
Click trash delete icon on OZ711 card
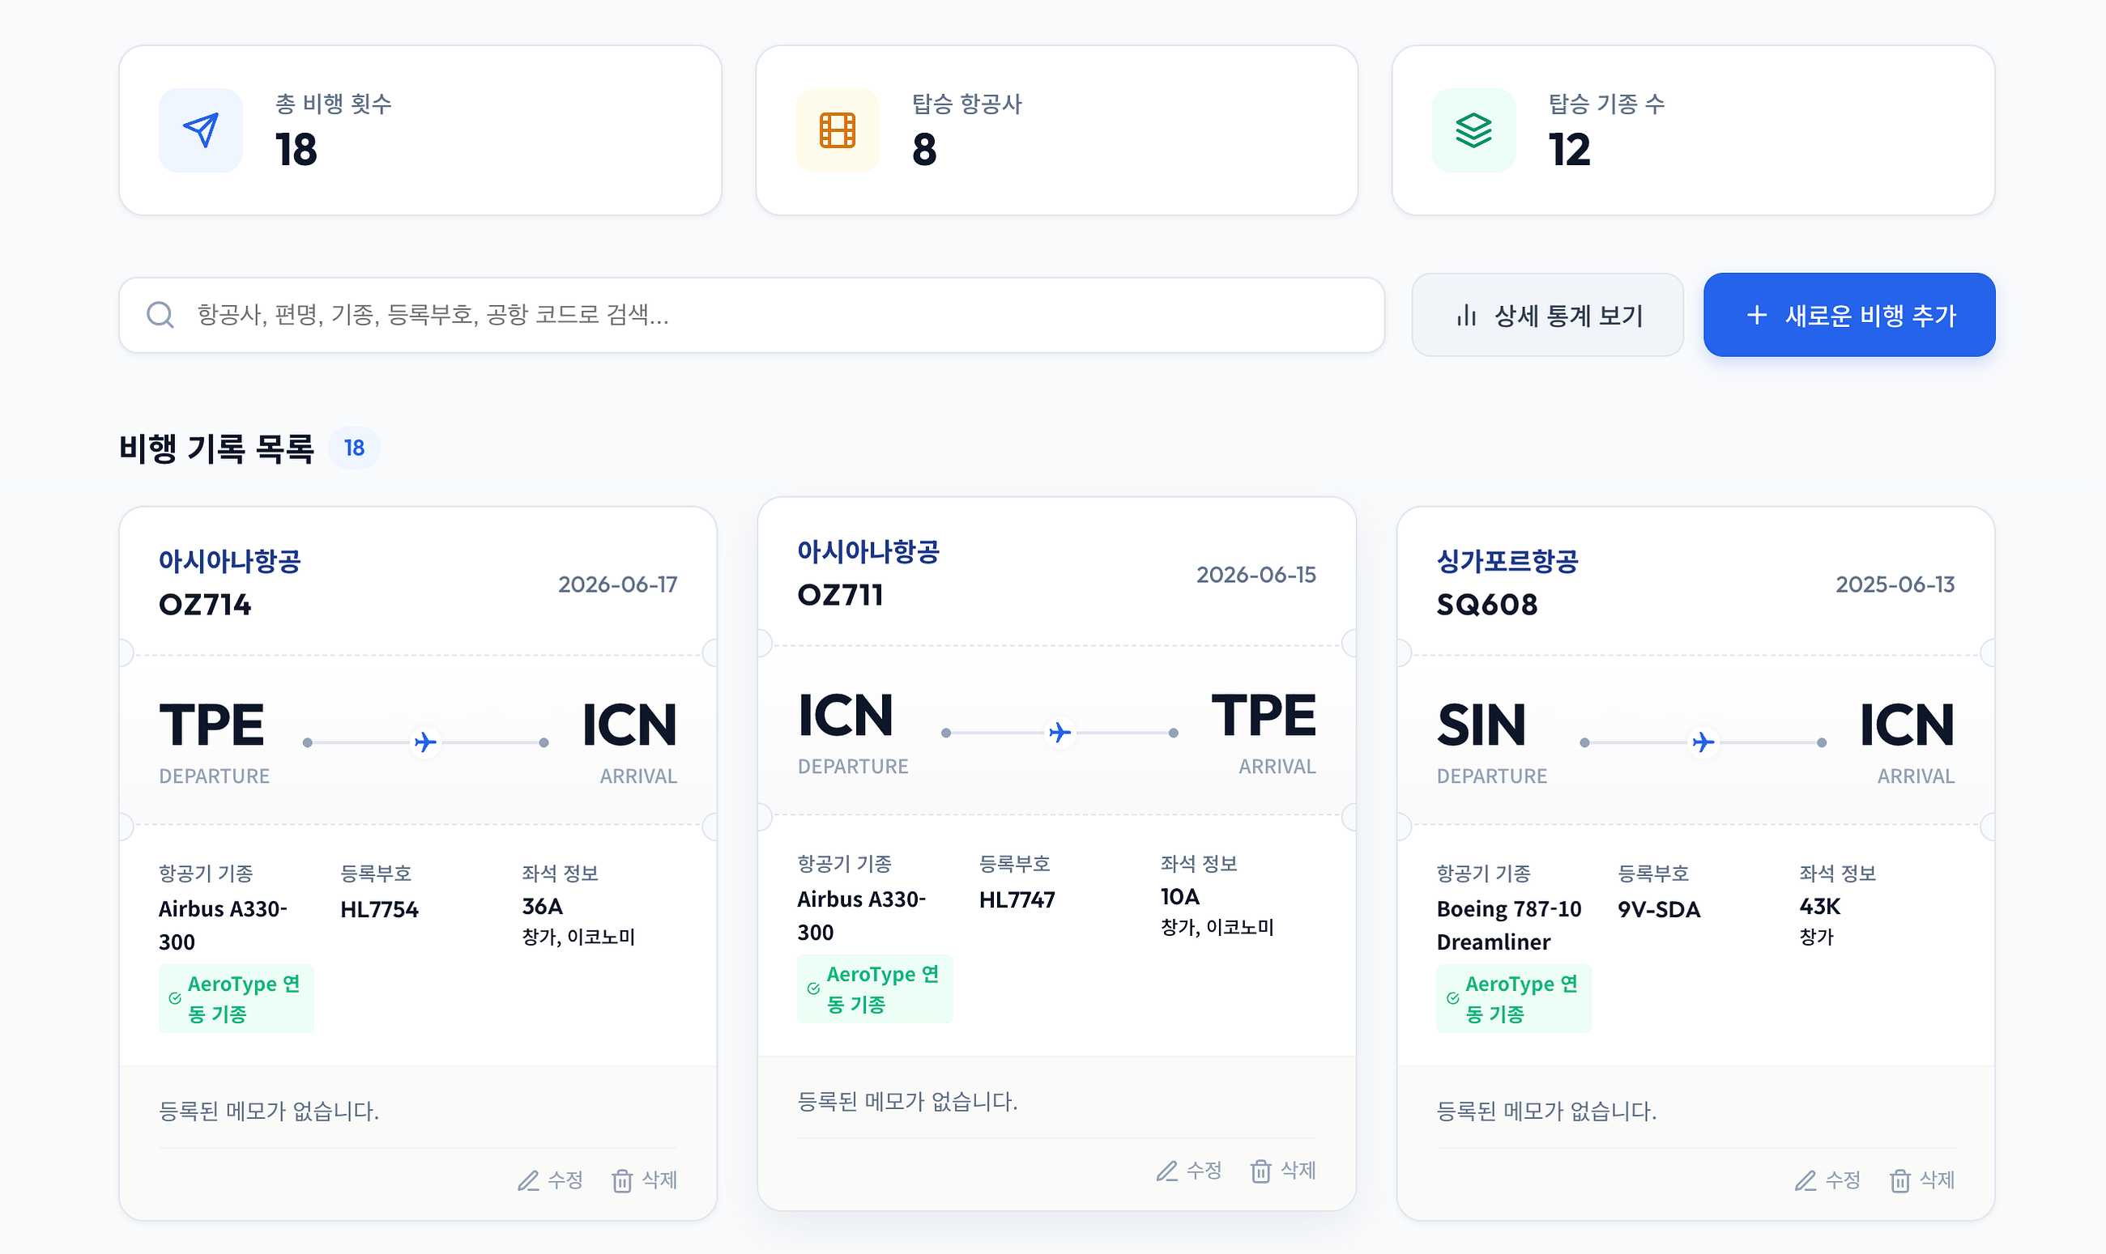(x=1260, y=1171)
